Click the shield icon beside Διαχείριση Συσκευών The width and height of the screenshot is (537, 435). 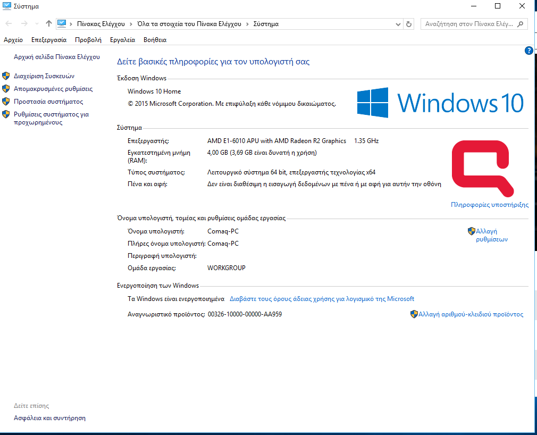tap(6, 76)
